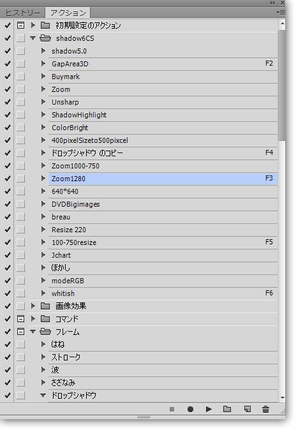This screenshot has width=296, height=430.
Task: Expand the 初期設定のアクション set
Action: point(33,26)
